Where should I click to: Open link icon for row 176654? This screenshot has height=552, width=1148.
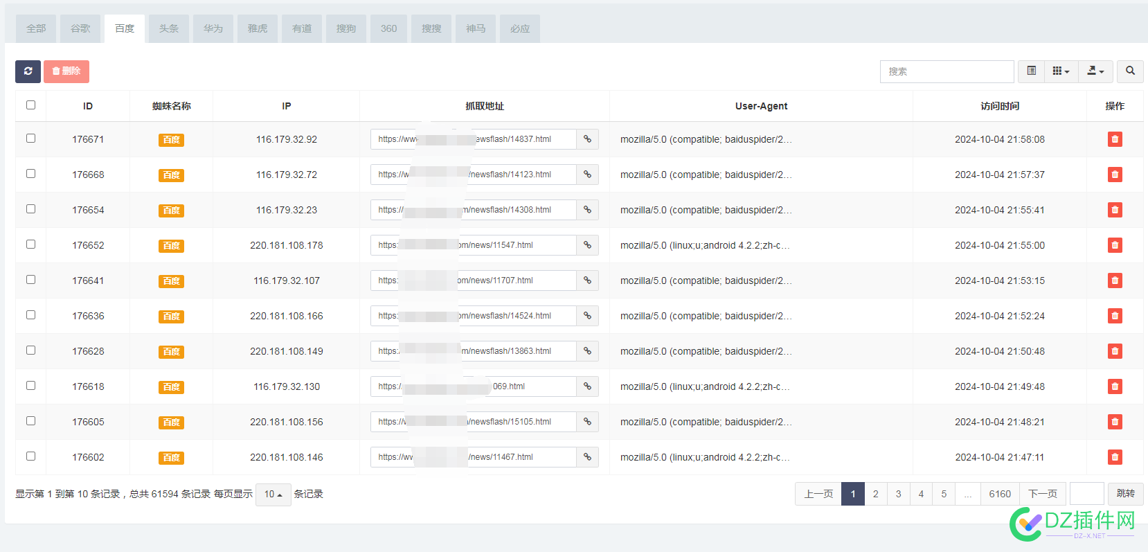point(587,210)
